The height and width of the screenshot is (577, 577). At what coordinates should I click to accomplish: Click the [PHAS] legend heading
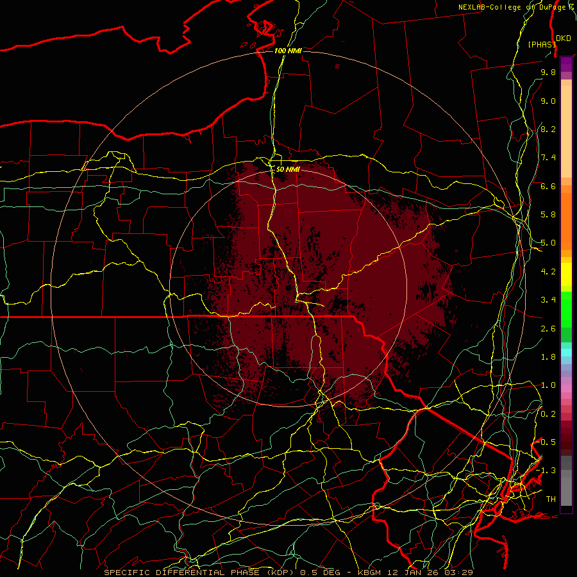[541, 44]
